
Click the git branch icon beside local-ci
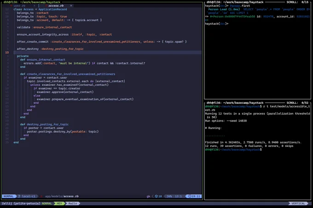point(19,196)
